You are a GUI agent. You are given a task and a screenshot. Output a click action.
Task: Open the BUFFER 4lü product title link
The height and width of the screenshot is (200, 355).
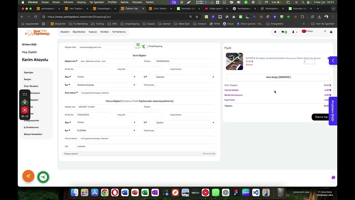click(x=283, y=58)
